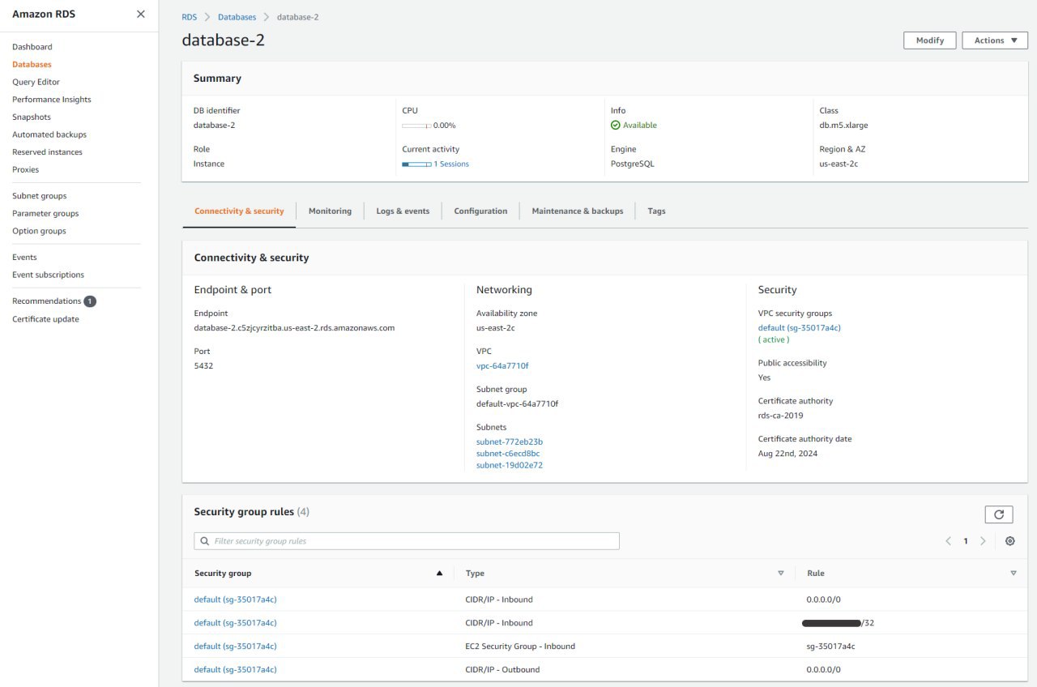Open Recommendations page
1037x687 pixels.
tap(47, 301)
